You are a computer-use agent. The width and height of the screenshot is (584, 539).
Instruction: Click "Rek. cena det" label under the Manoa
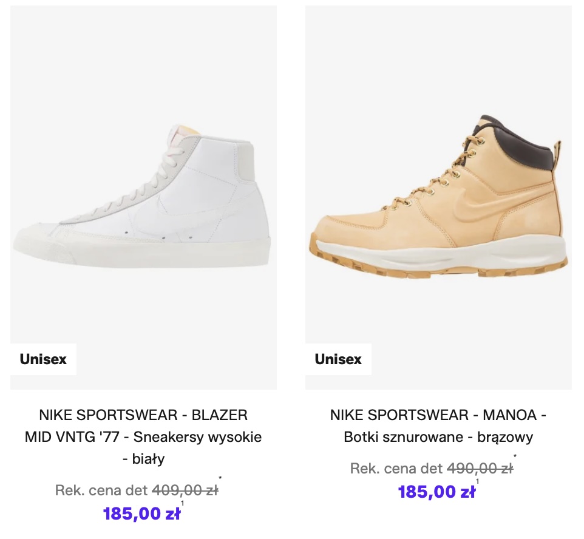click(x=396, y=469)
